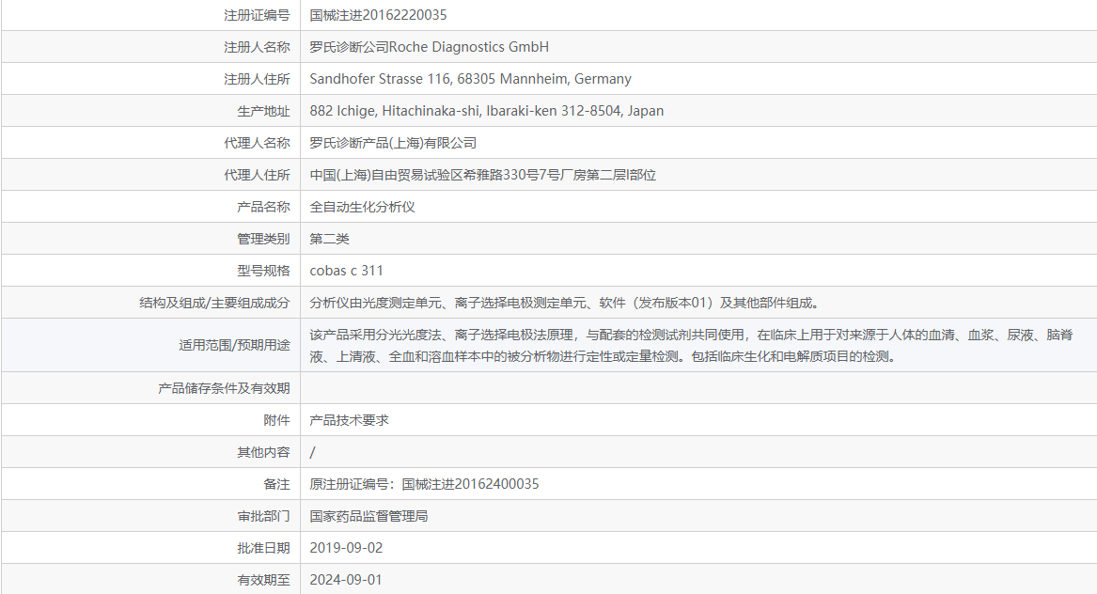Click approval department 国家药品监督管理局
This screenshot has width=1097, height=594.
[x=368, y=516]
